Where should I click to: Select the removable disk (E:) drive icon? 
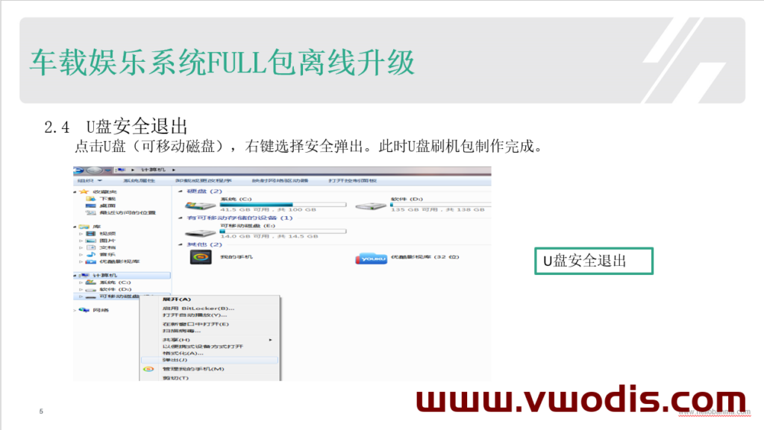coord(198,231)
